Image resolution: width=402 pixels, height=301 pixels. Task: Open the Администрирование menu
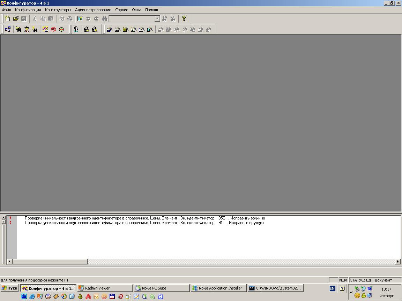click(93, 10)
